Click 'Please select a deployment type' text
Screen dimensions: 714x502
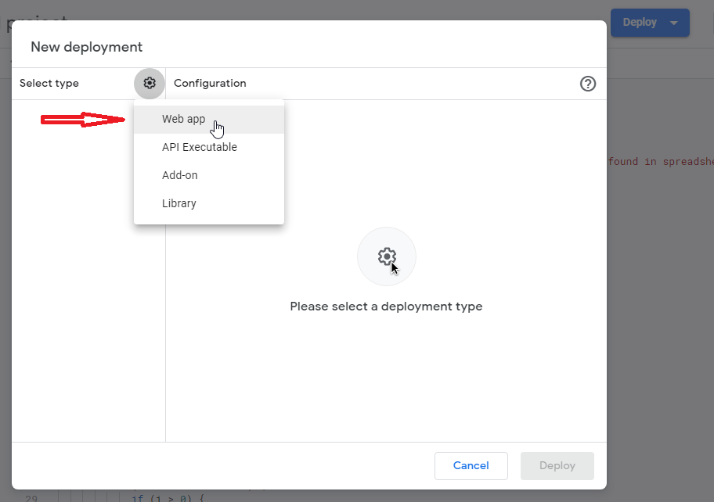click(386, 307)
